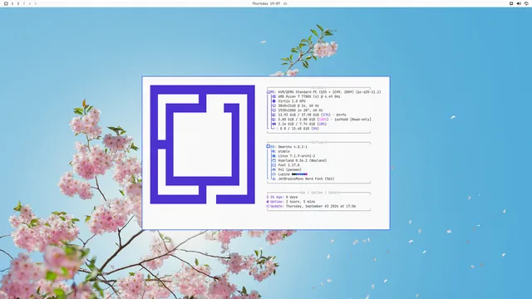Click the 'Virtio 1.0 GPU' text
The image size is (532, 299).
tap(292, 101)
